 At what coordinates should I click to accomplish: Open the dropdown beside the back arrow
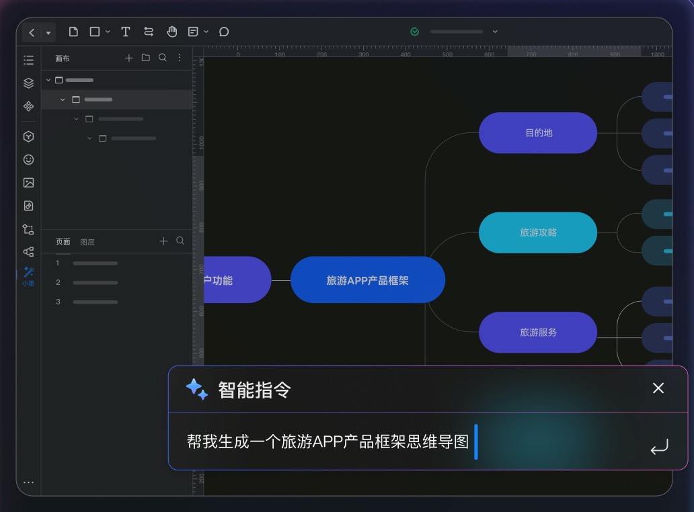48,33
